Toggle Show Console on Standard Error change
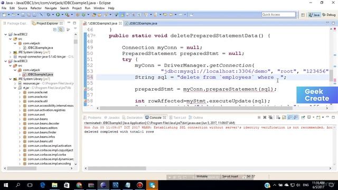 296,117
